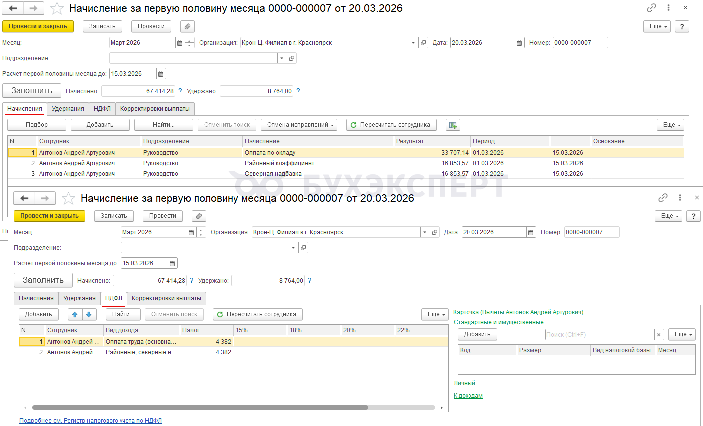The height and width of the screenshot is (426, 703).
Task: Open Стандартные и имущественные link
Action: [x=498, y=322]
